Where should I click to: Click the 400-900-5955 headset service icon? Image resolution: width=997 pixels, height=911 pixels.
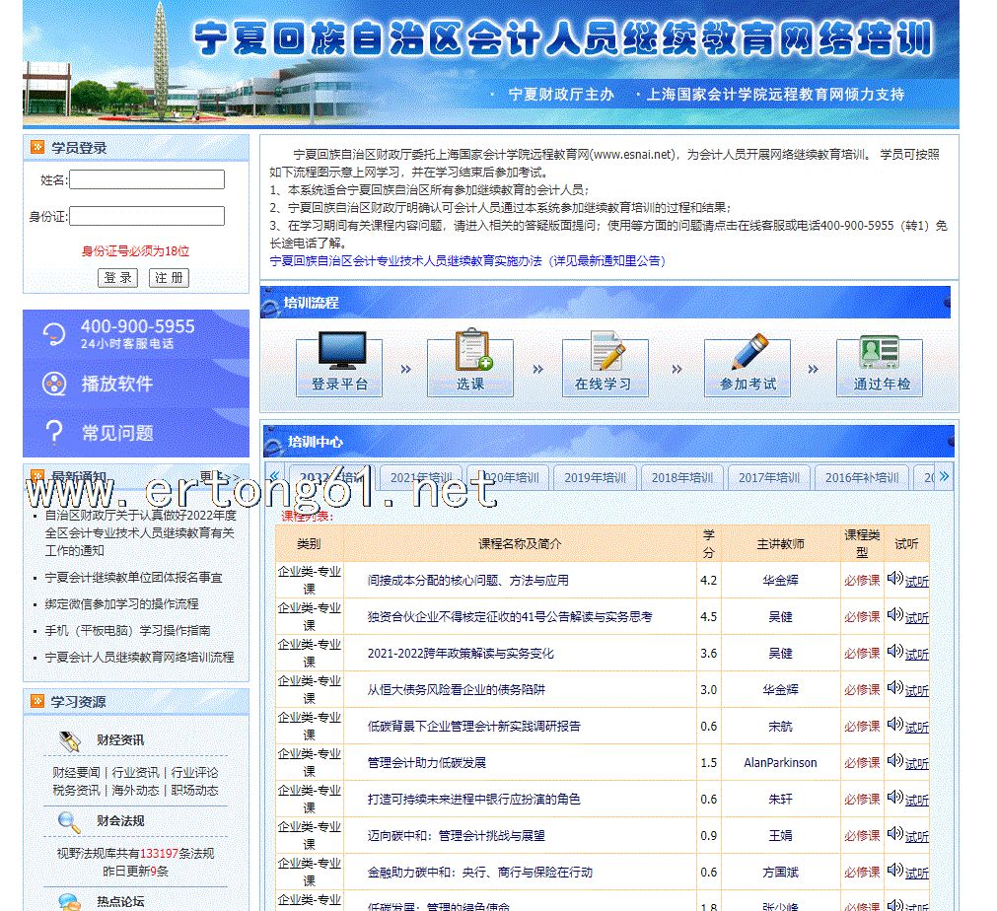point(55,334)
